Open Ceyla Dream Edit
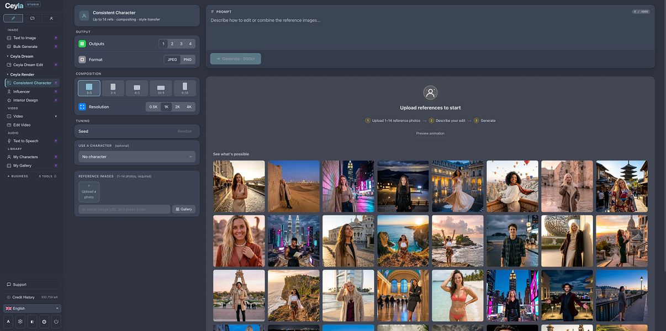Screen dimensions: 666x331 [x=32, y=65]
